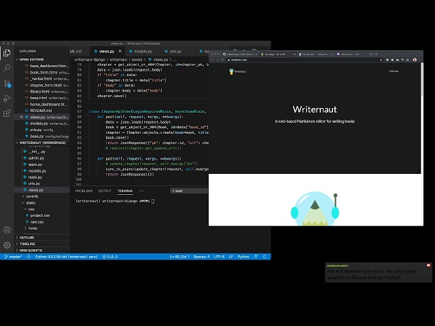Screen dimensions: 435x326
Task: Click the bookmark star in Chrome address bar
Action: [381, 60]
